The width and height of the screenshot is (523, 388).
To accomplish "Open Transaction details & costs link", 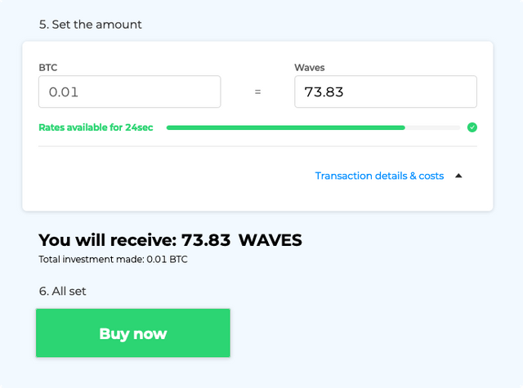I will click(379, 176).
